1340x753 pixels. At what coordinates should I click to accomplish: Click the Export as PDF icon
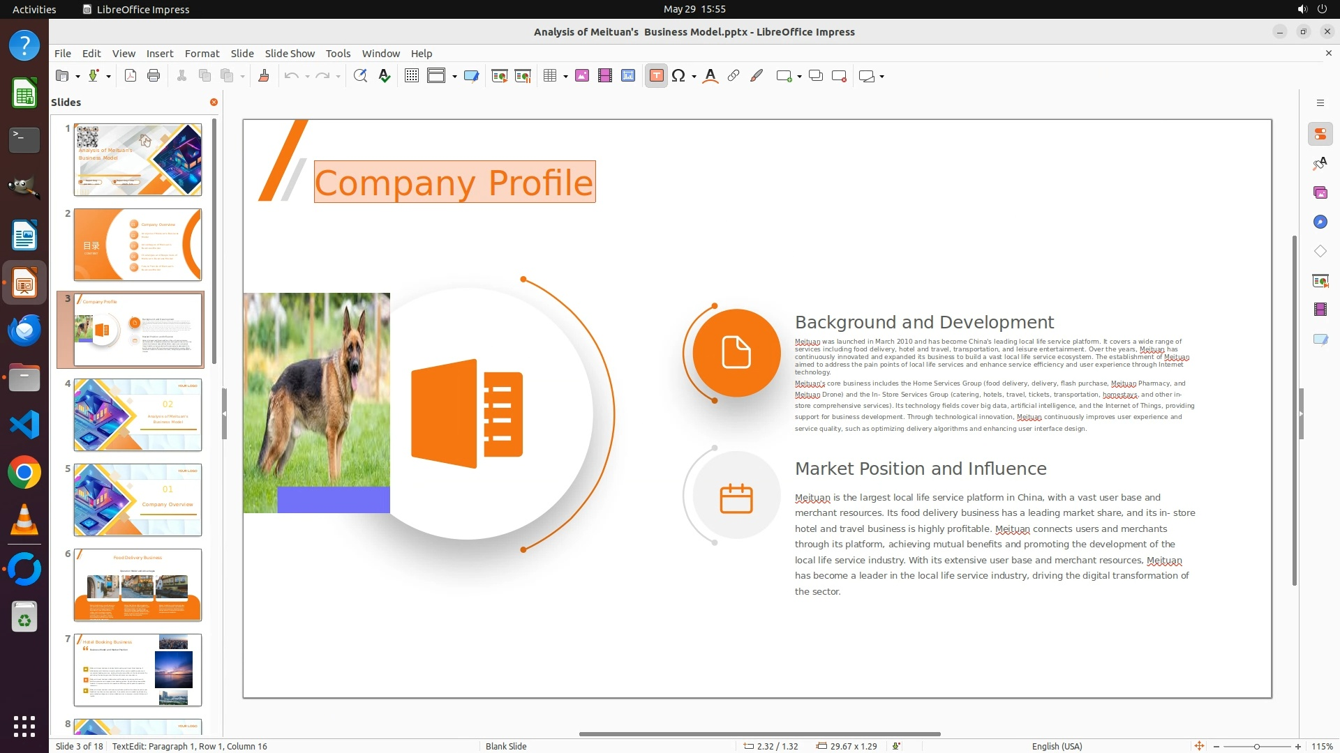pyautogui.click(x=131, y=76)
